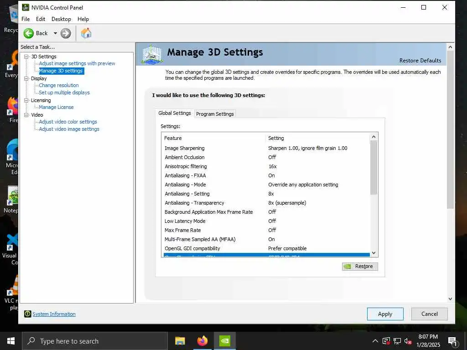
Task: Click the settings list scroll-down arrow
Action: (374, 253)
